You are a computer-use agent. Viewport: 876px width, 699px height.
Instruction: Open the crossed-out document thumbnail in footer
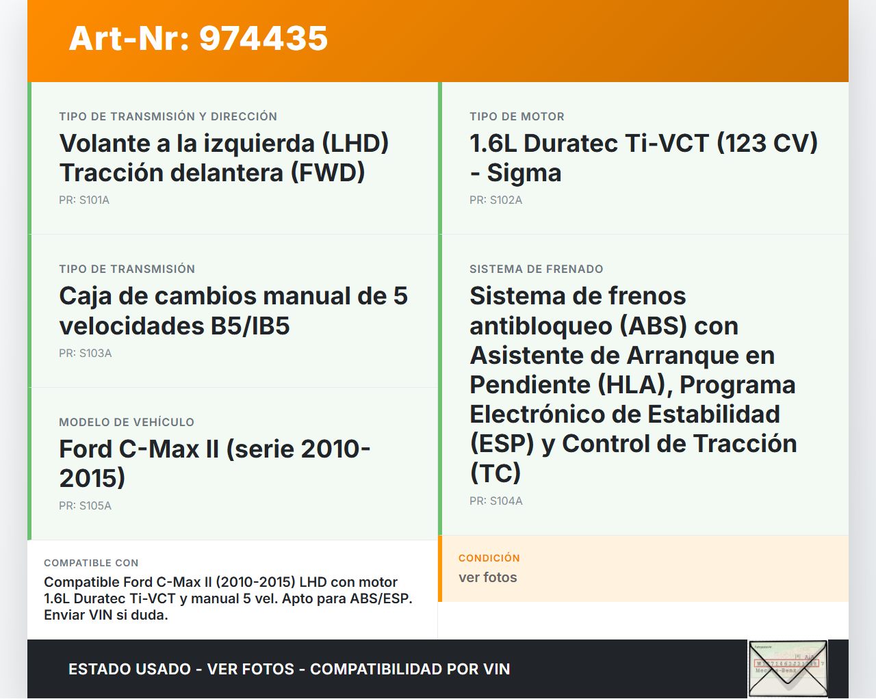[788, 669]
